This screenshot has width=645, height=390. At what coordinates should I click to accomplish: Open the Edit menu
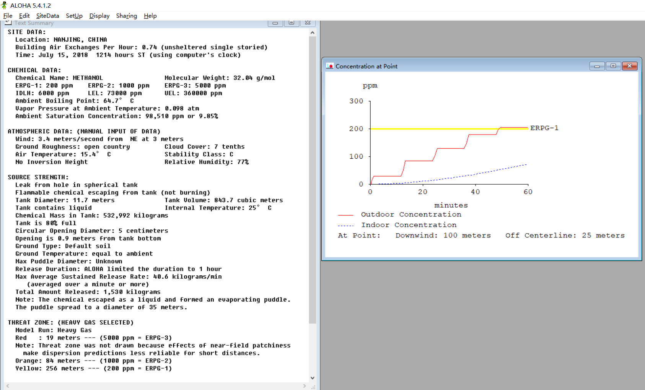[24, 16]
